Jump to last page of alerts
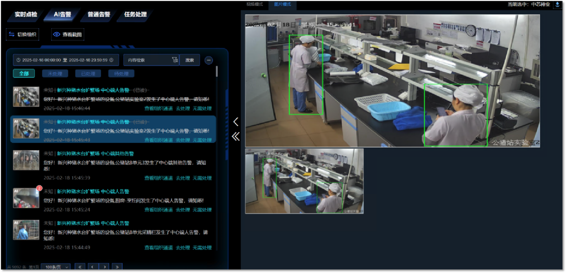 click(117, 267)
